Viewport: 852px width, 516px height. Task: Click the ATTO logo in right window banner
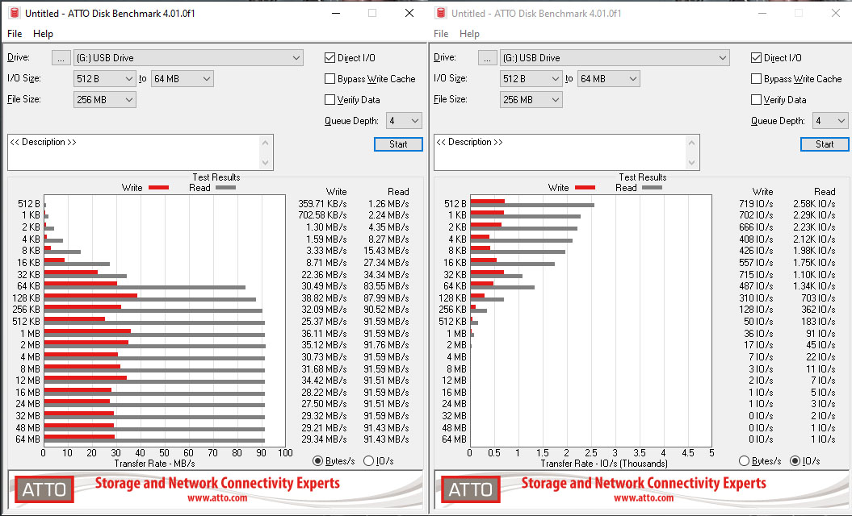point(471,489)
